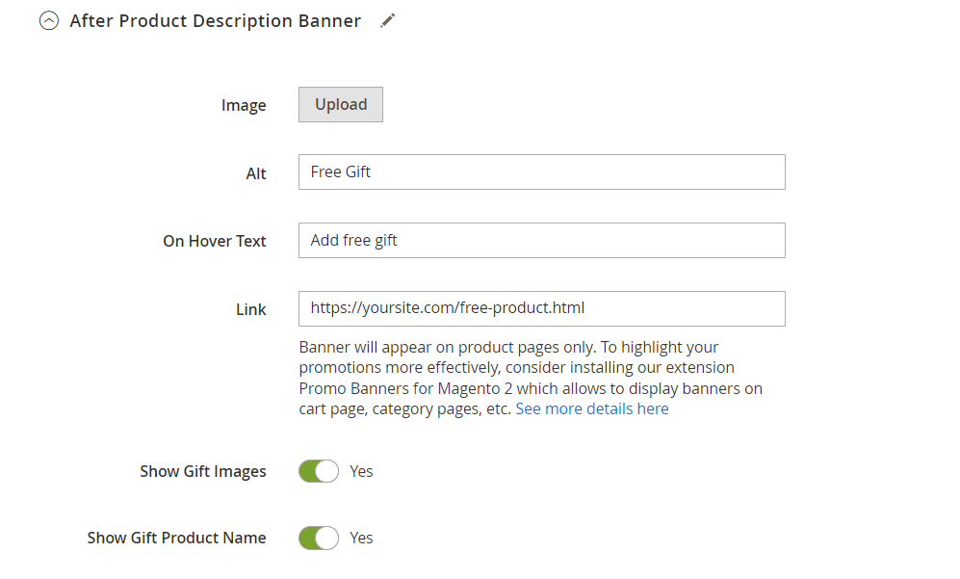Click the Alt field label
Viewport: 960px width, 579px height.
tap(256, 174)
